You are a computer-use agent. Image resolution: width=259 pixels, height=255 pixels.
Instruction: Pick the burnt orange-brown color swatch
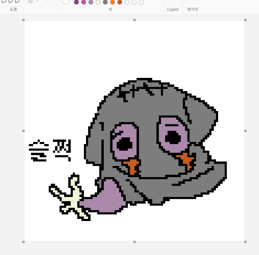click(x=120, y=2)
